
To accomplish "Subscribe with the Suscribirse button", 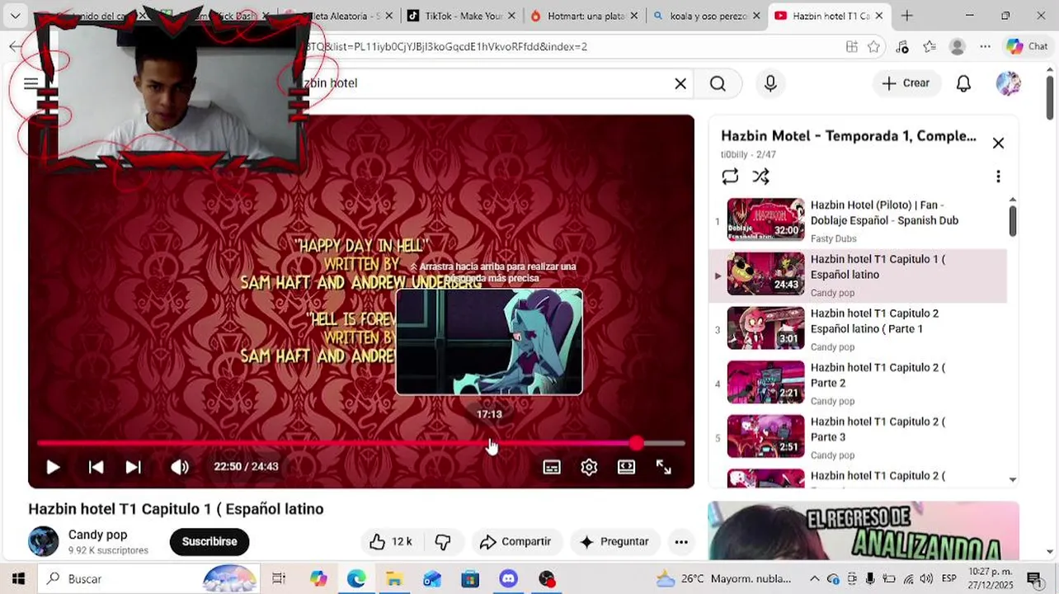I will coord(209,542).
